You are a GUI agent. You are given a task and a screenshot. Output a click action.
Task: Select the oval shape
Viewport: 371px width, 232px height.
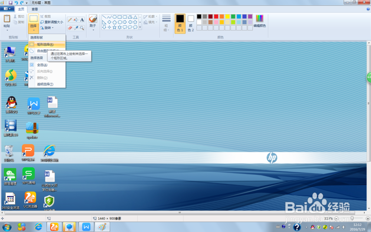115,17
